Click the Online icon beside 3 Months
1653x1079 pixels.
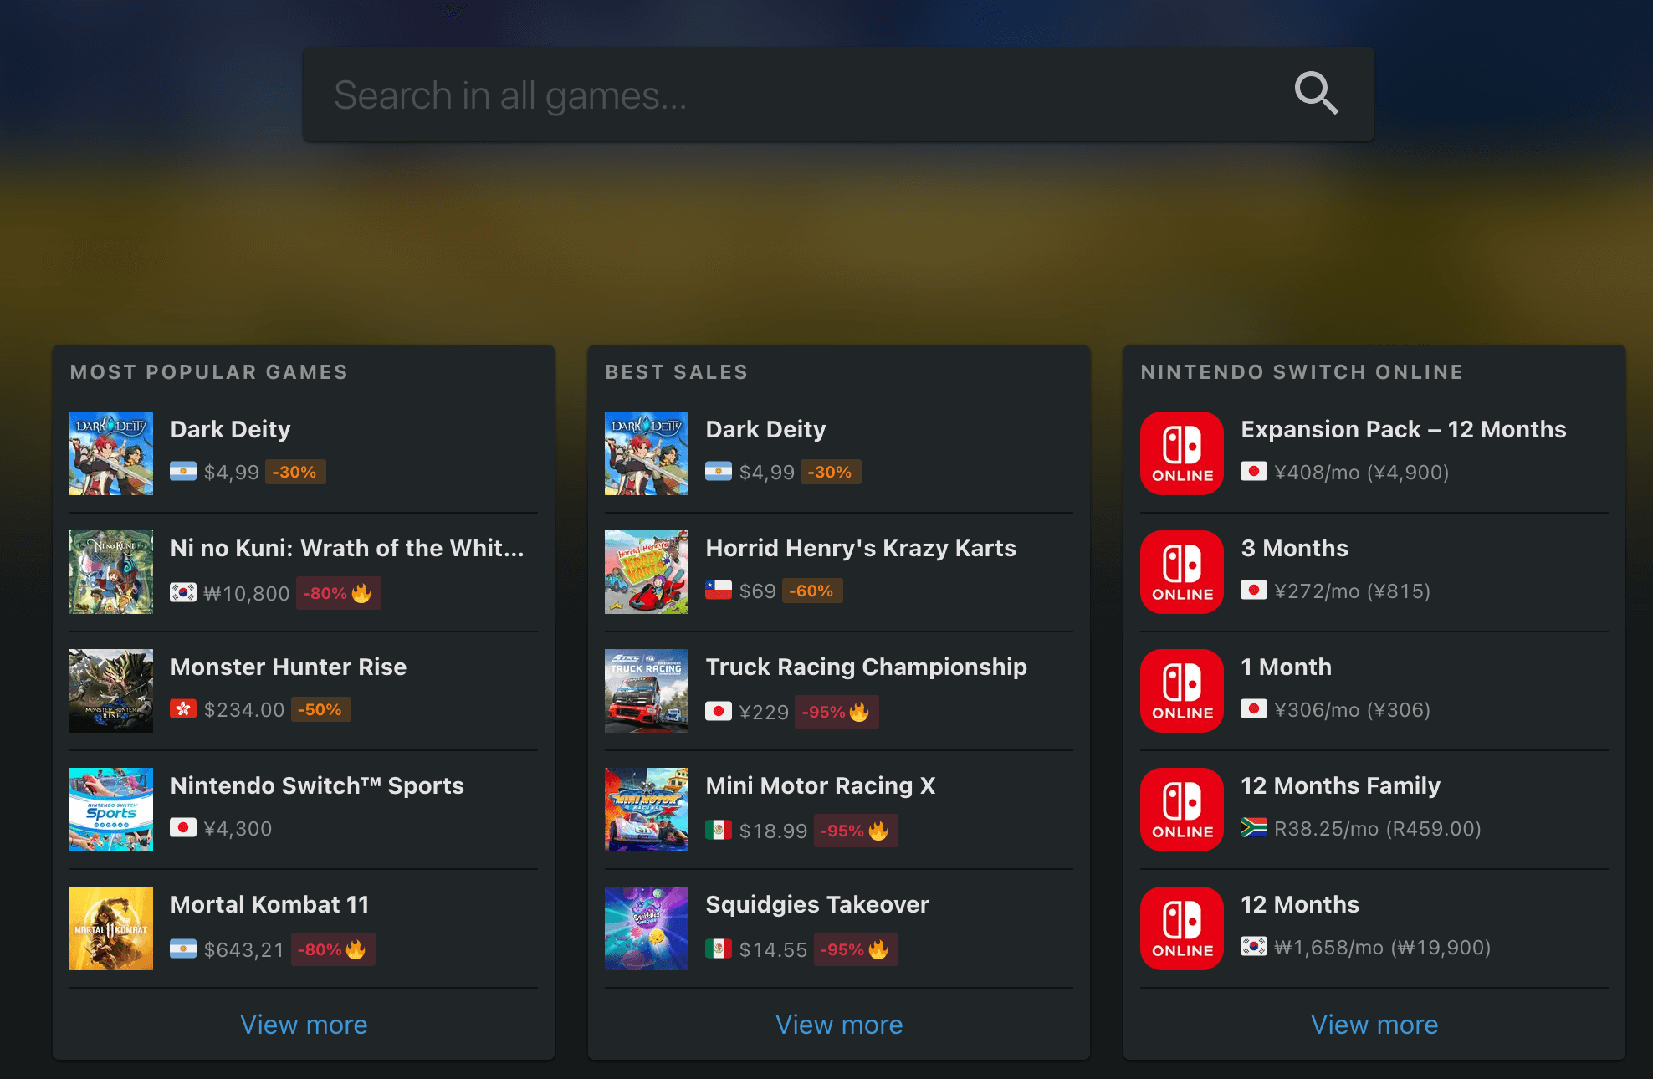click(1181, 571)
